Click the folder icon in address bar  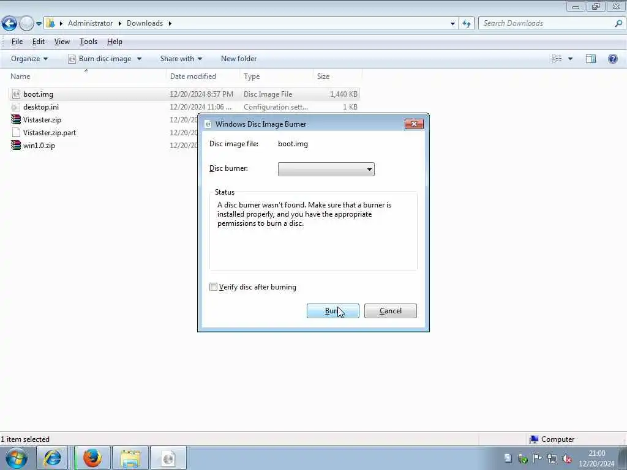[50, 23]
